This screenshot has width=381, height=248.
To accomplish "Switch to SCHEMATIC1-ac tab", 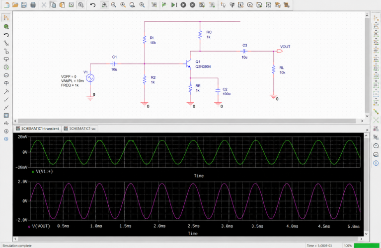I will click(x=80, y=128).
